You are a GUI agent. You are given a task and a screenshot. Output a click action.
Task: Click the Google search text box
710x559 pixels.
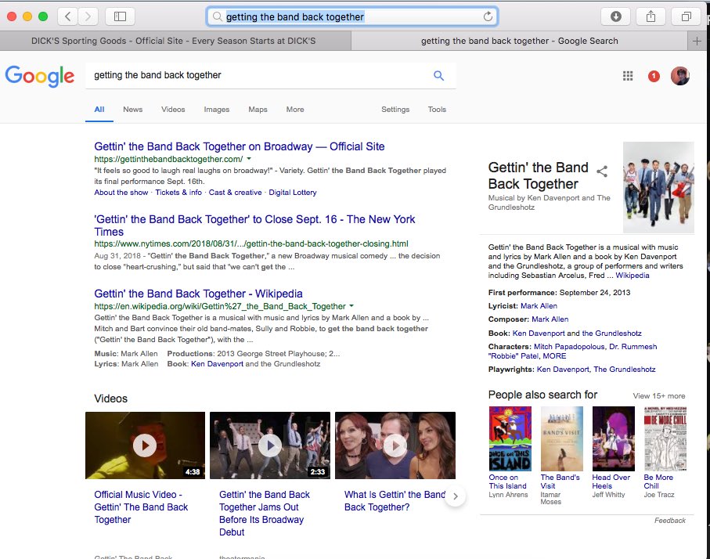coord(258,76)
